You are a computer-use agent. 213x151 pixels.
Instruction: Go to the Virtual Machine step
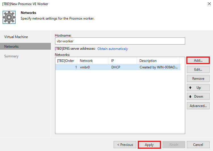click(16, 37)
